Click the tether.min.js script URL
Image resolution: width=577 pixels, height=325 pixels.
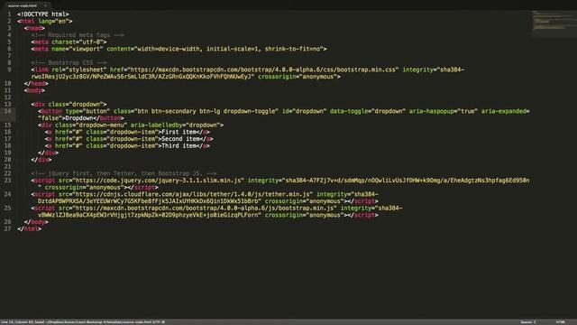click(193, 194)
